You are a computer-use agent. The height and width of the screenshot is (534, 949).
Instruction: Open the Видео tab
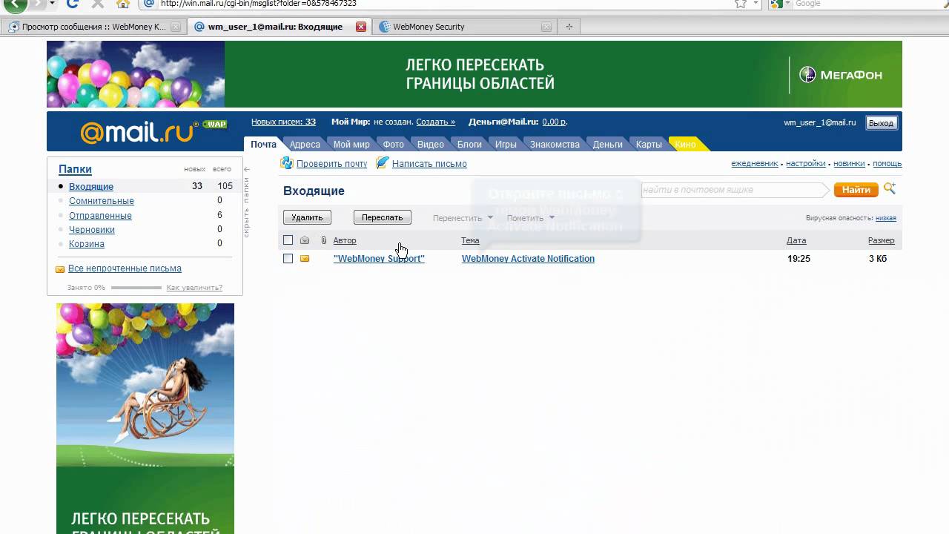click(x=430, y=145)
